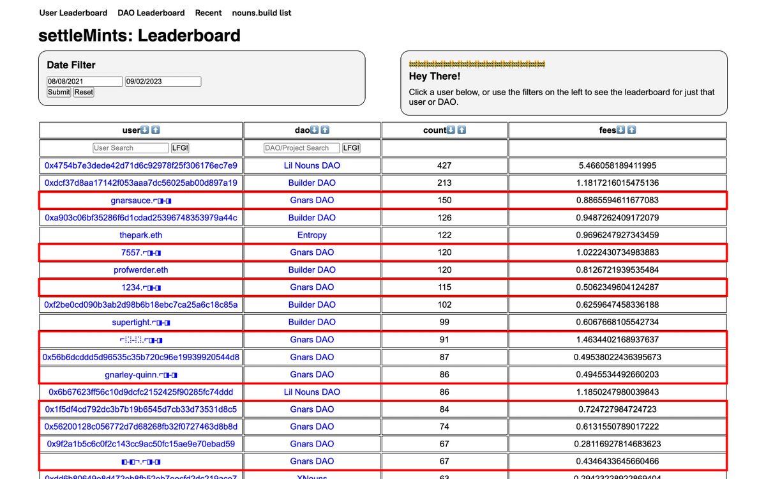Open user 0xf2be0cd090b3ab2d98b6b18ebc7ca25a6c18c85a

pos(141,305)
